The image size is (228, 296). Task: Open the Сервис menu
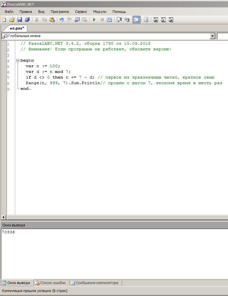(x=81, y=12)
